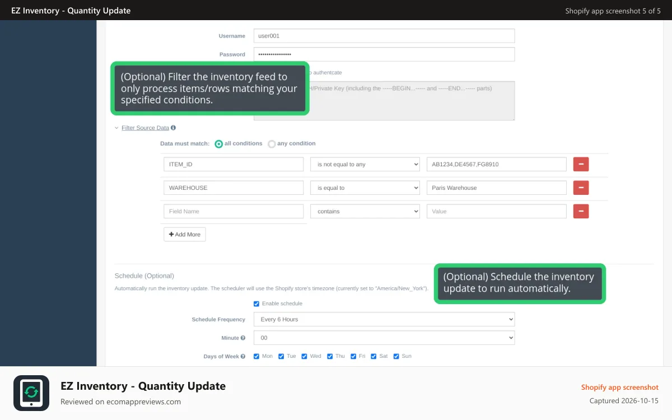Image resolution: width=672 pixels, height=420 pixels.
Task: Uncheck the Thu day checkbox
Action: 330,356
